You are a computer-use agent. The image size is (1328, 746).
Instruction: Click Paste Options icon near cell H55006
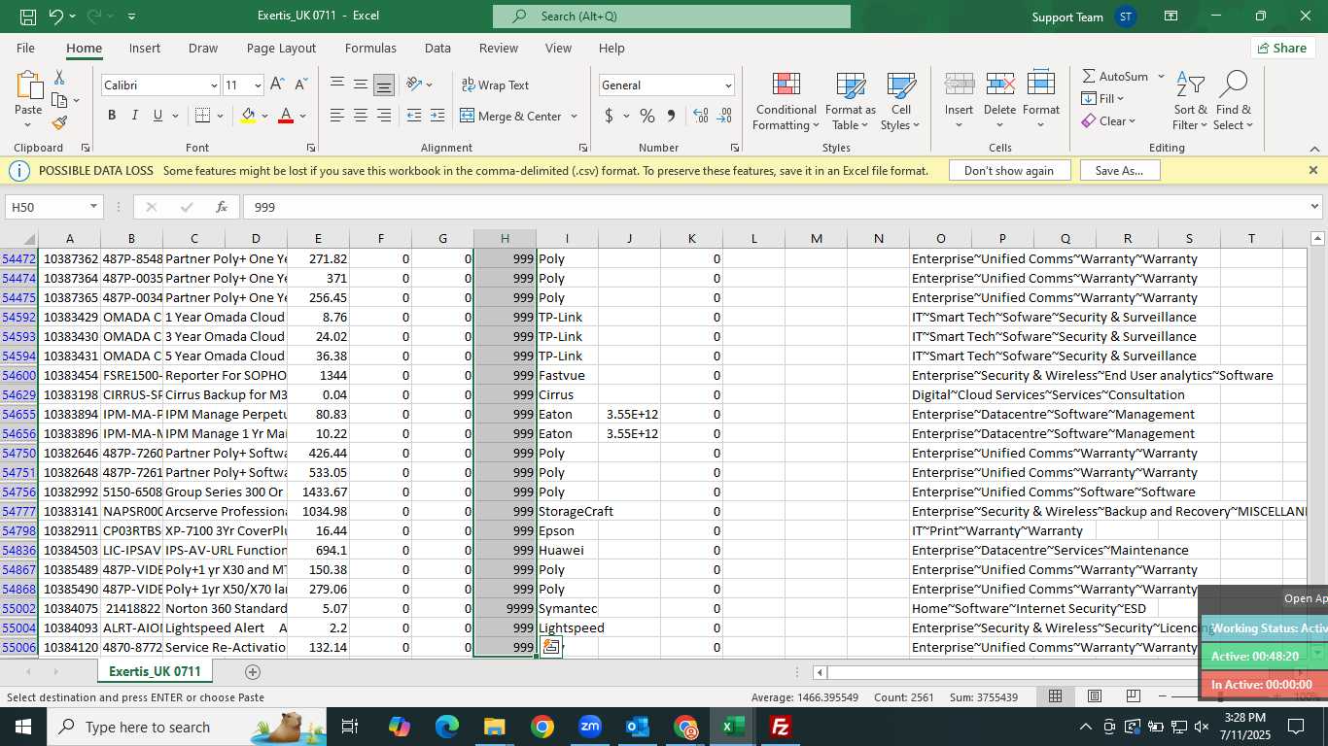550,647
